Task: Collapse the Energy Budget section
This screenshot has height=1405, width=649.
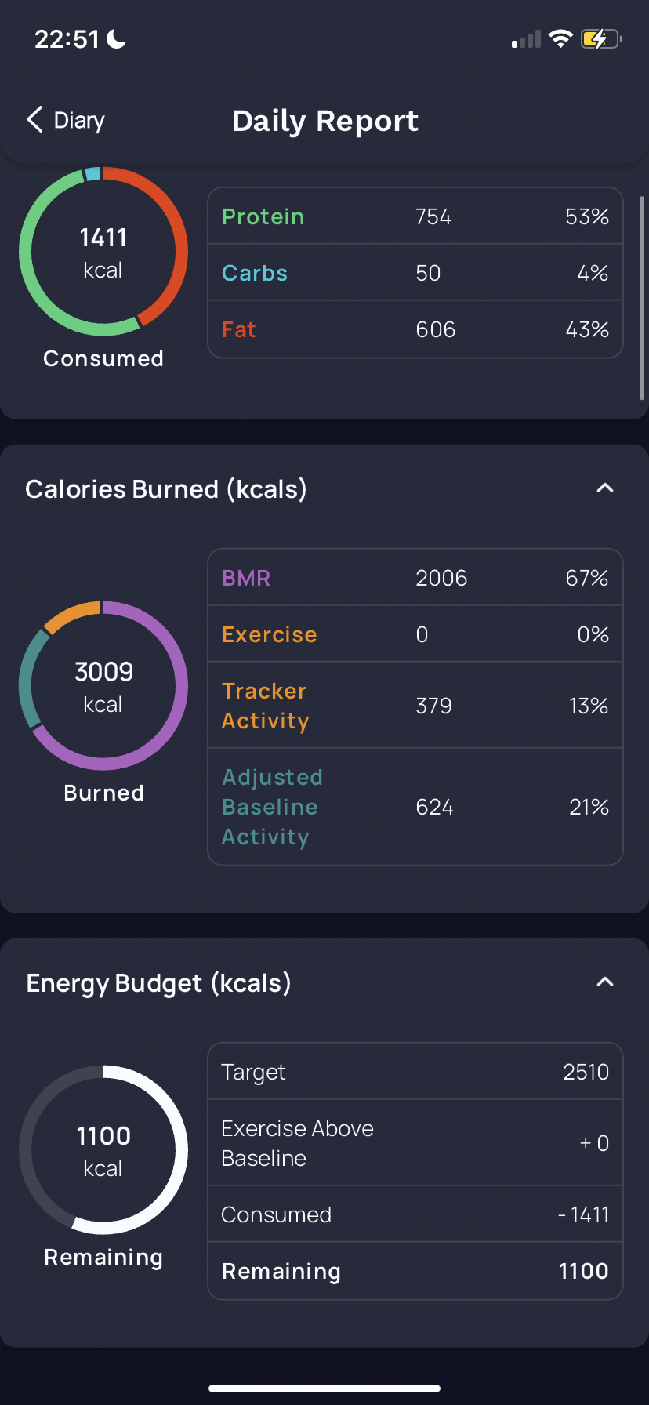Action: (604, 982)
